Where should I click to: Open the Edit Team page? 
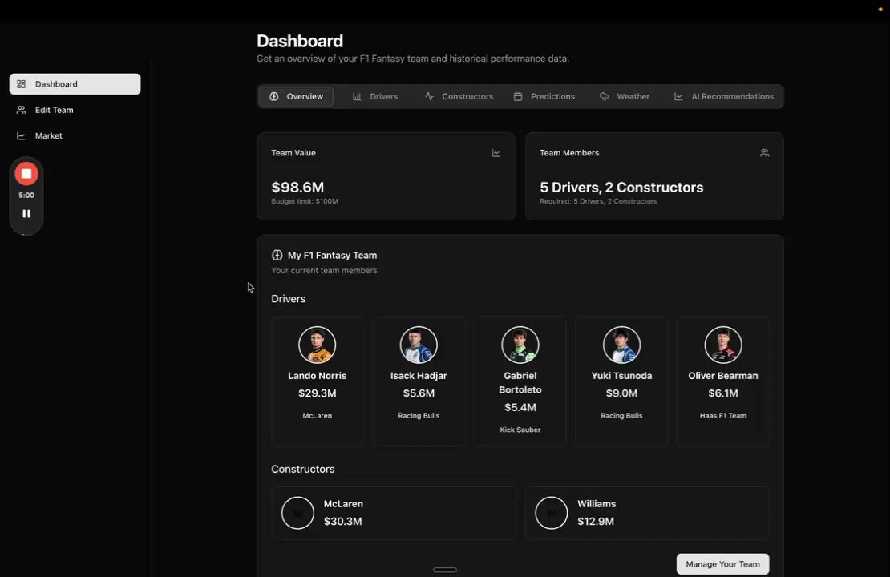(x=75, y=110)
